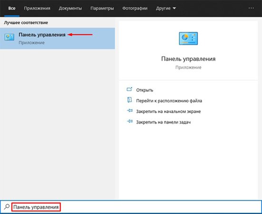Click the Лучшее соответствие heading
The height and width of the screenshot is (214, 262).
click(x=26, y=22)
